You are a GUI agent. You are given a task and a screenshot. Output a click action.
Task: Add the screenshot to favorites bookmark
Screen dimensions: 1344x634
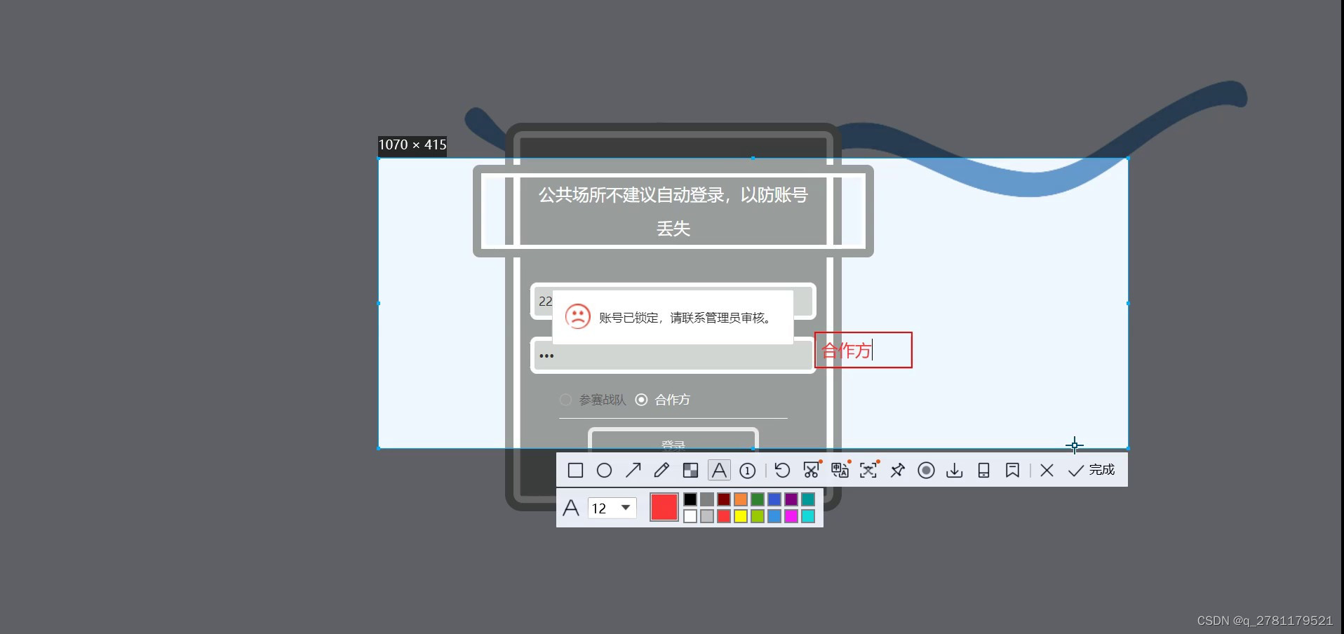pos(1012,471)
